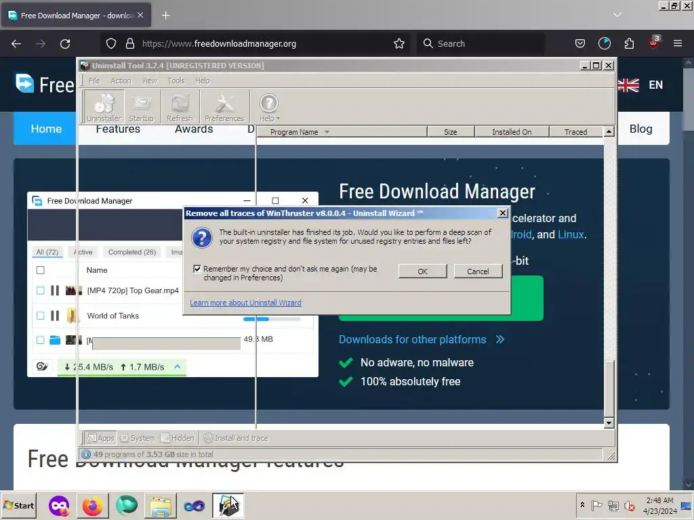Bookmark this page with star icon
694x520 pixels.
(399, 43)
